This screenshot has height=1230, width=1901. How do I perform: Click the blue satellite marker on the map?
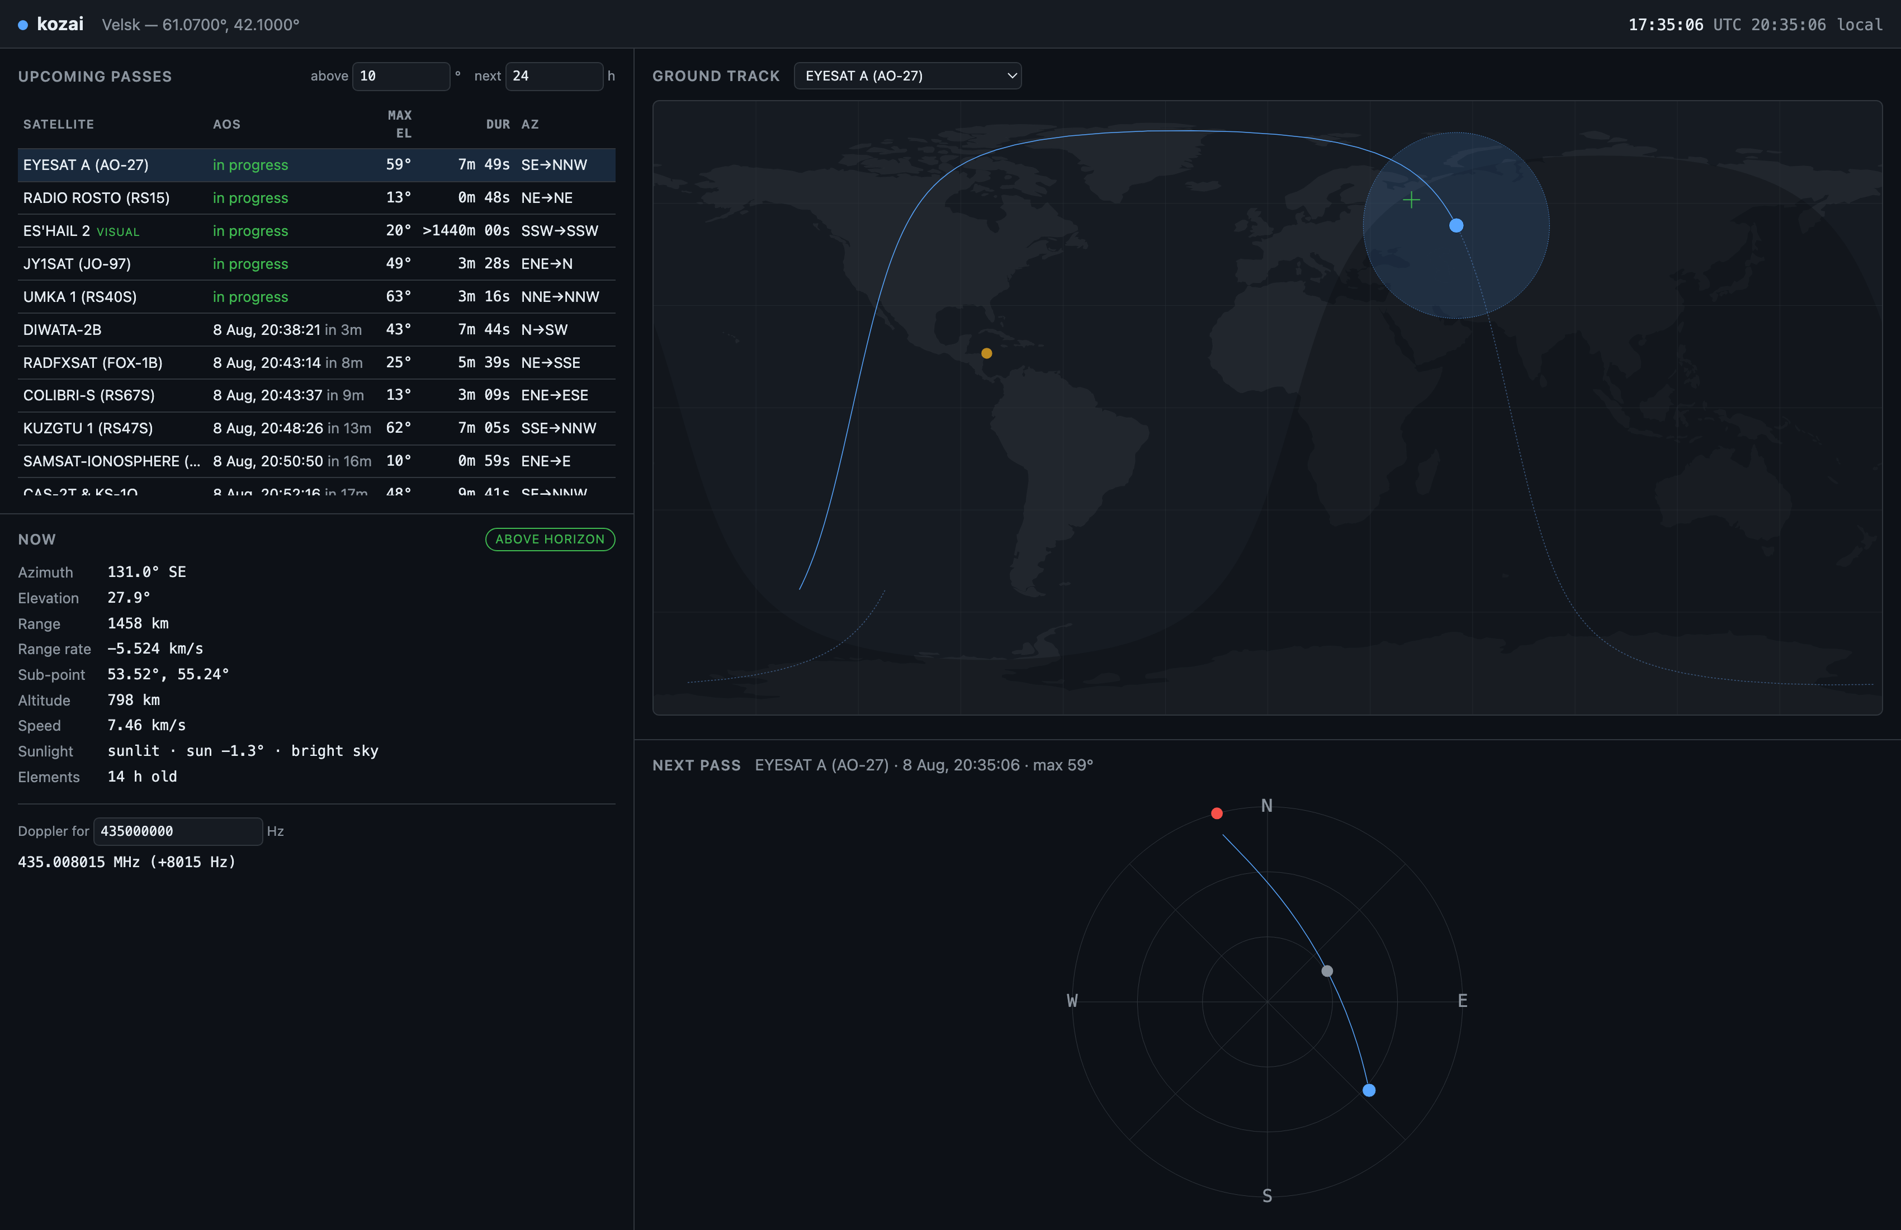(x=1456, y=225)
